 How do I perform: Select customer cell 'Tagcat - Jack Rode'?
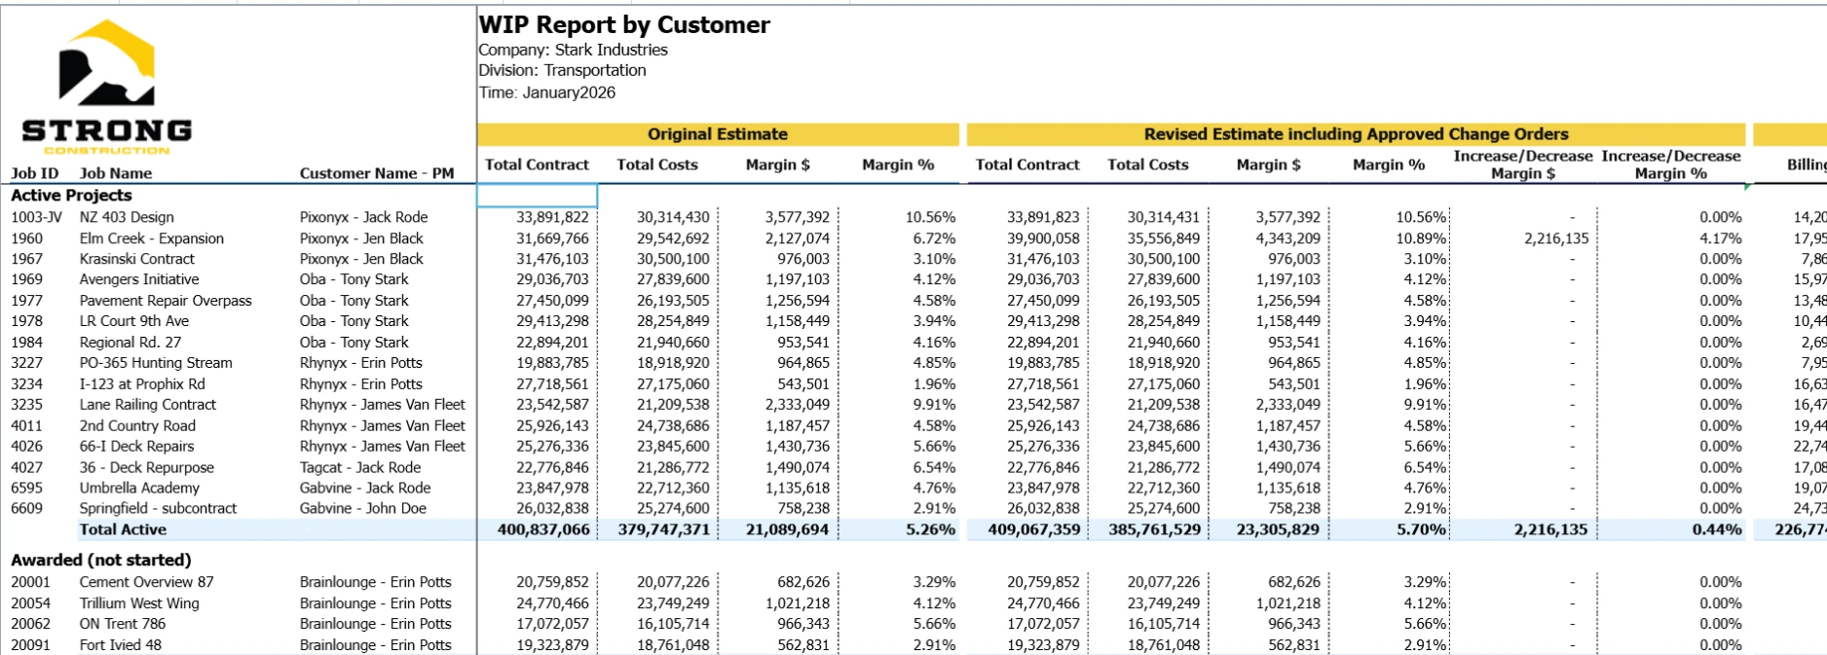[x=360, y=468]
